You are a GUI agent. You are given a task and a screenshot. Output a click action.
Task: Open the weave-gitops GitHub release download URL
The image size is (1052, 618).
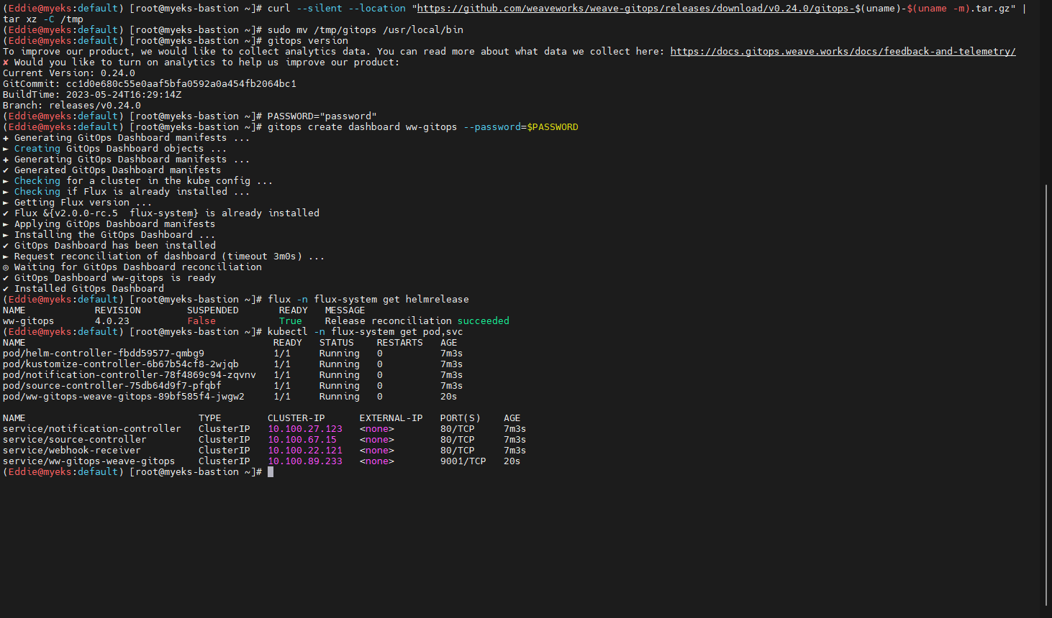click(x=635, y=9)
